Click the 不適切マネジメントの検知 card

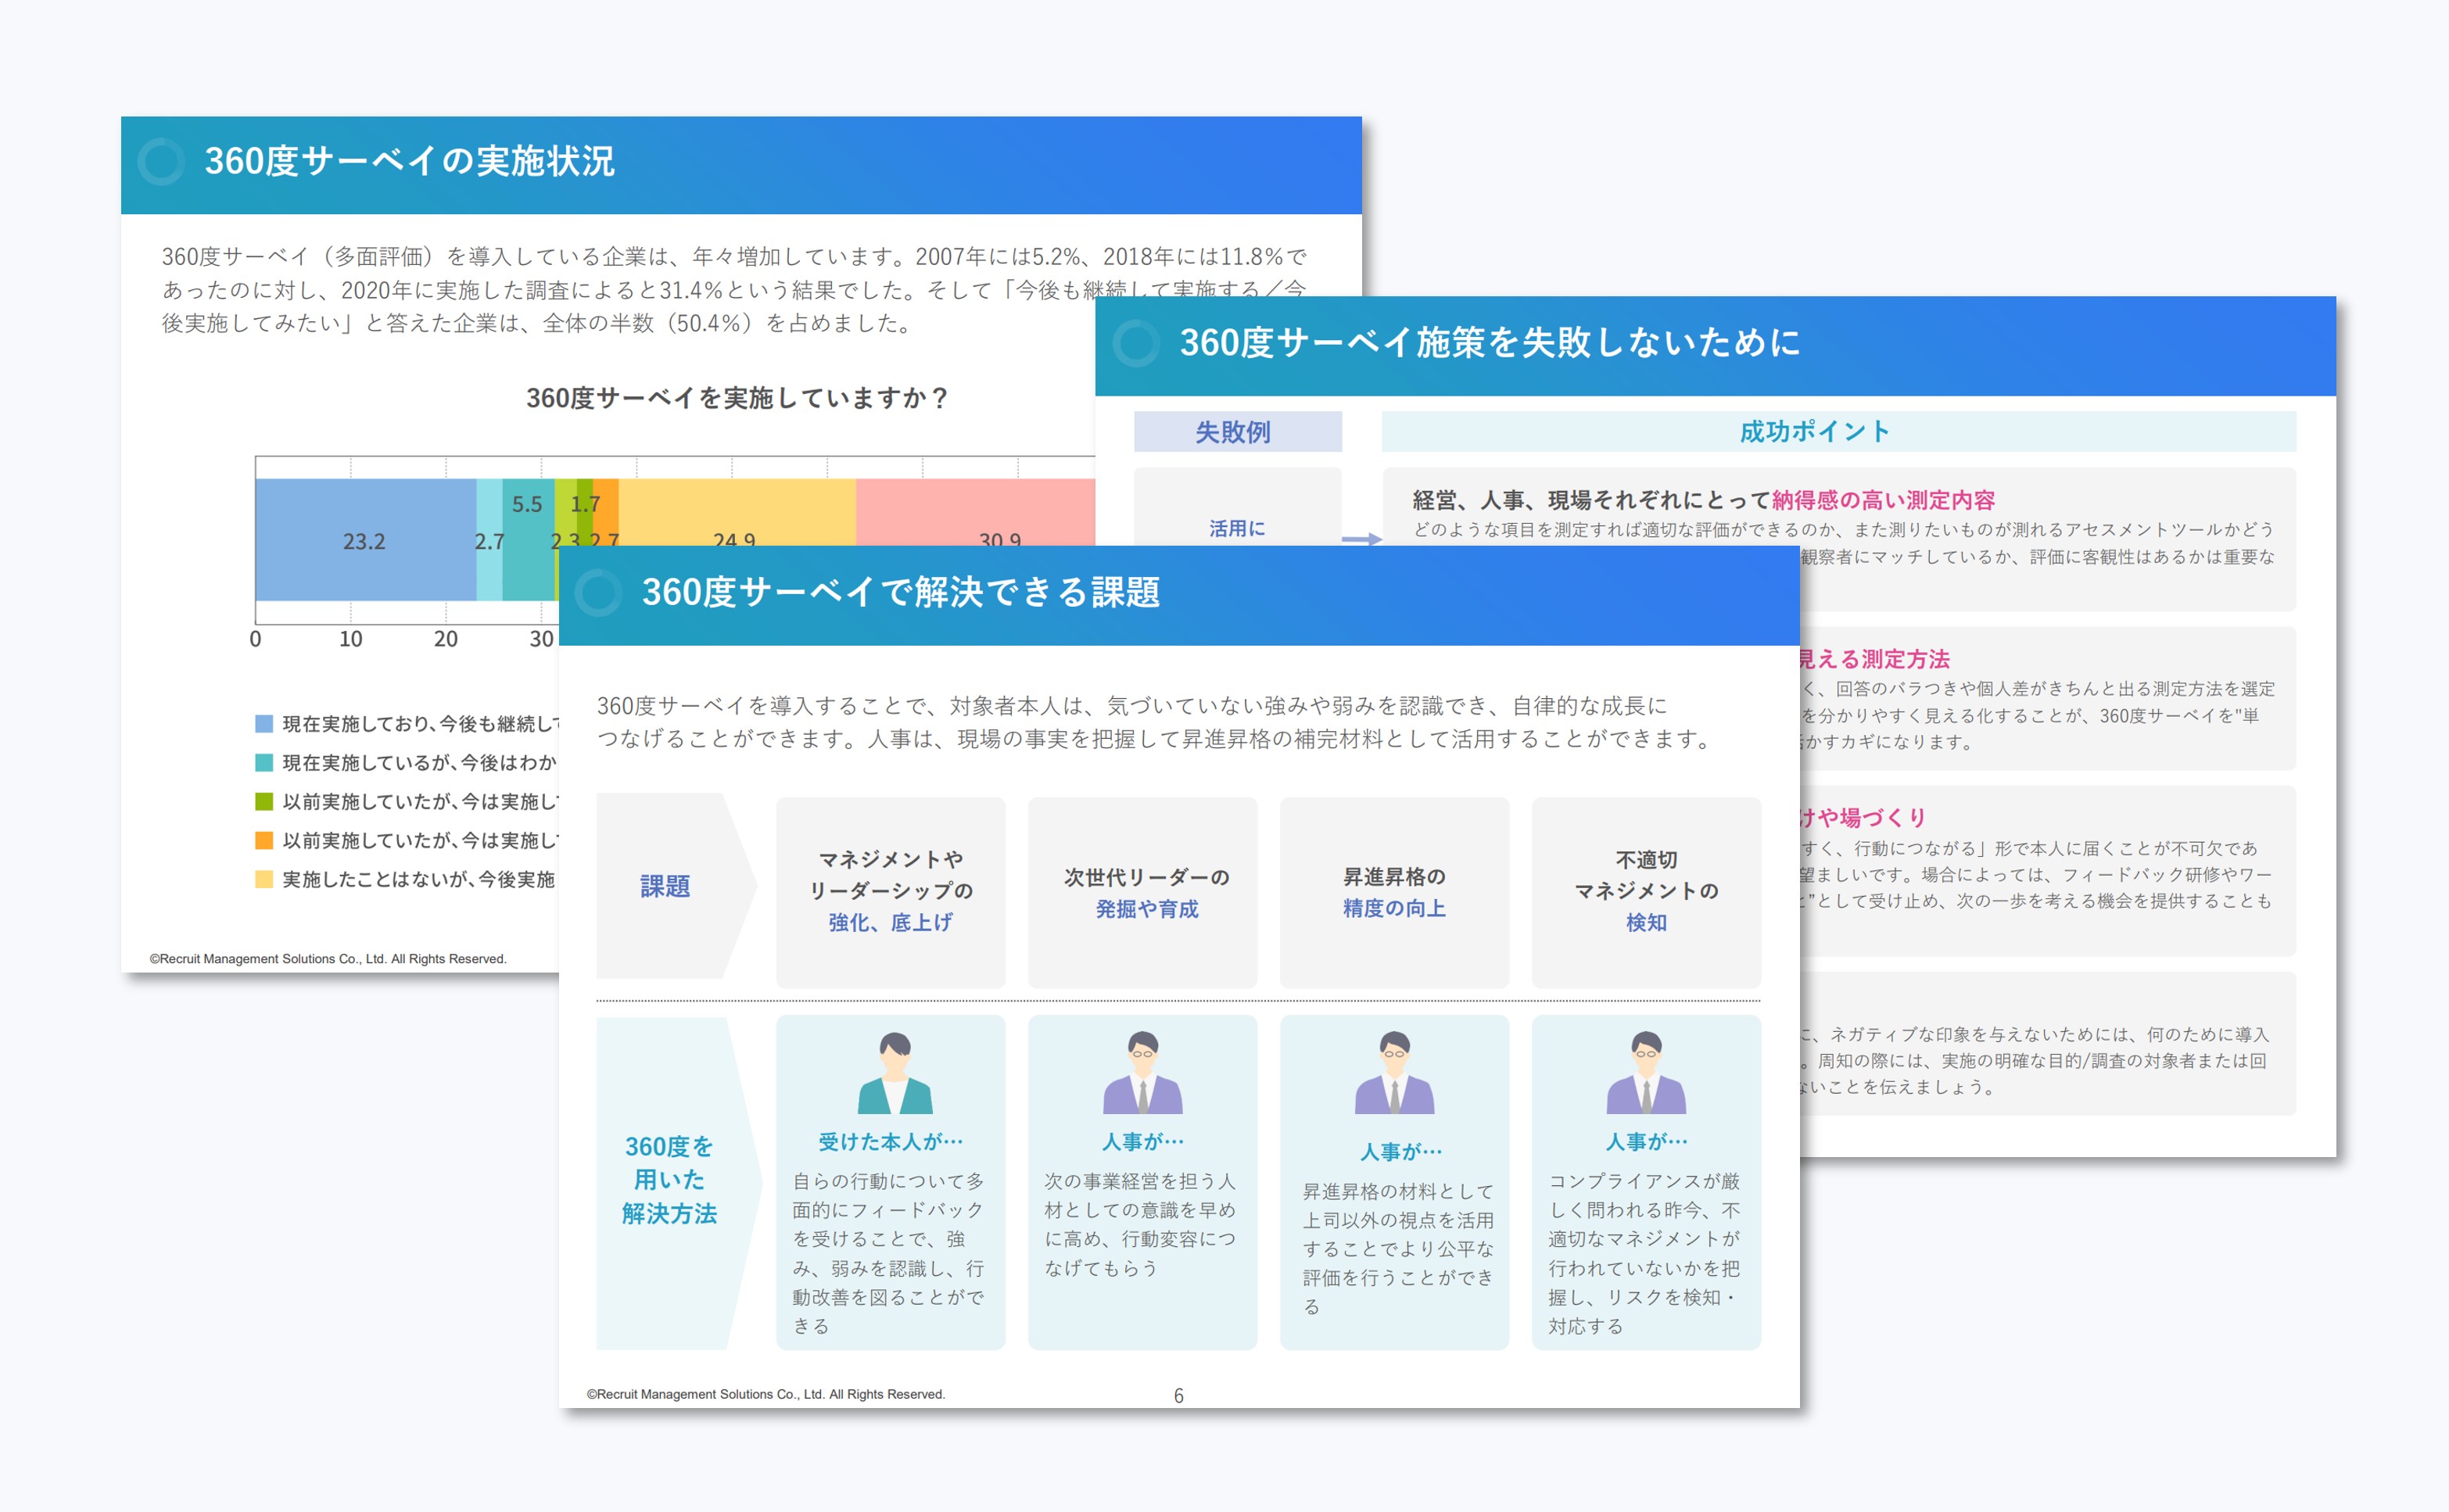(1646, 891)
